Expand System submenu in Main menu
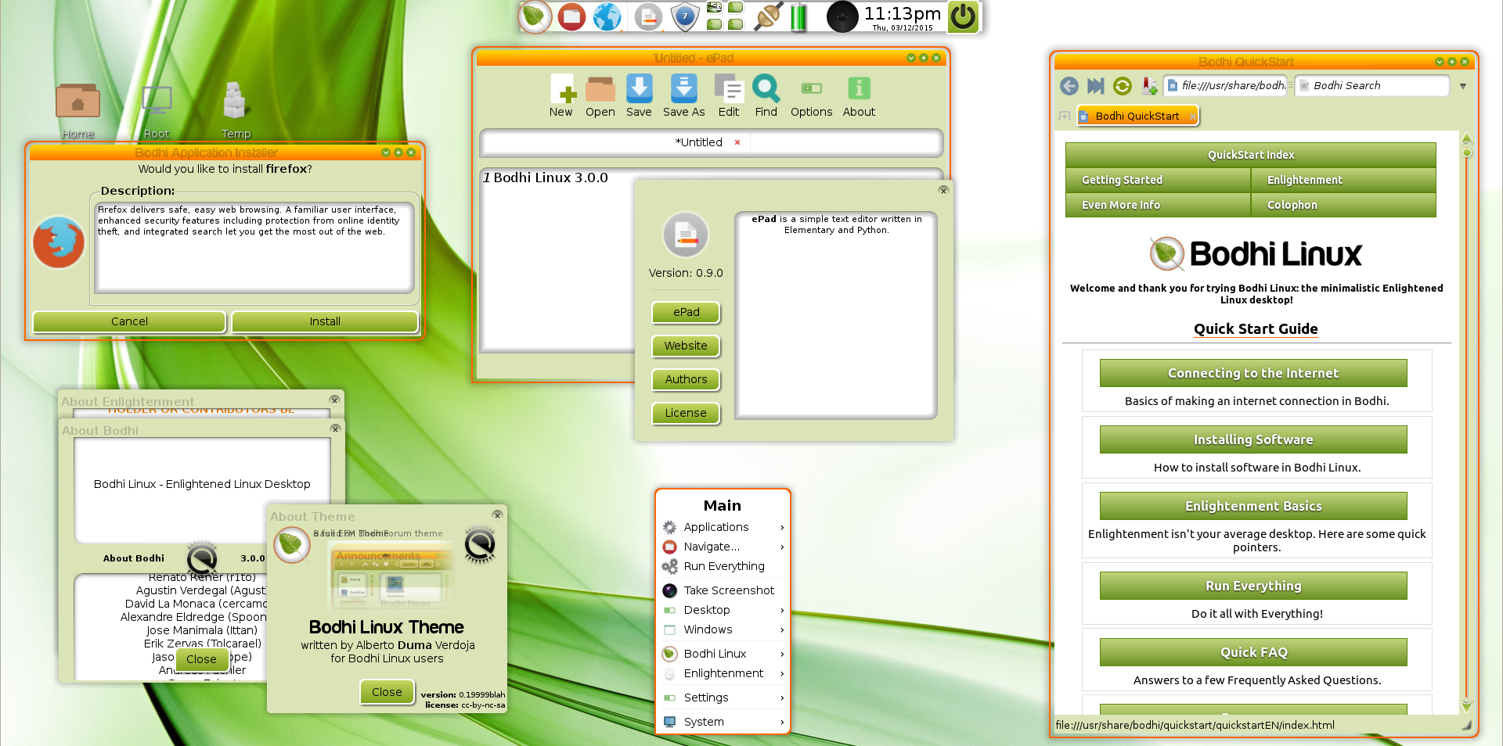Image resolution: width=1503 pixels, height=746 pixels. pyautogui.click(x=723, y=722)
